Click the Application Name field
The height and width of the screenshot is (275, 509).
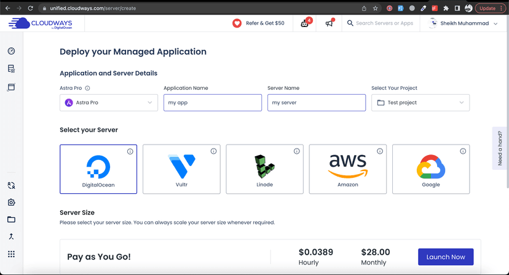213,103
